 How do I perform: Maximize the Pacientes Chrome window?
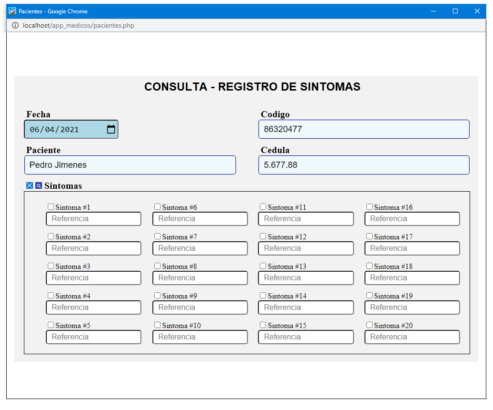455,11
